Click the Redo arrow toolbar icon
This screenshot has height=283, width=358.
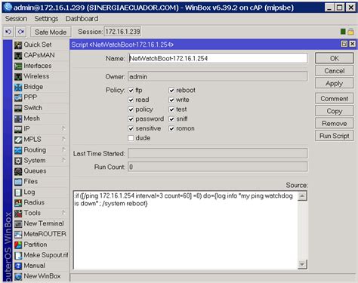pos(21,32)
